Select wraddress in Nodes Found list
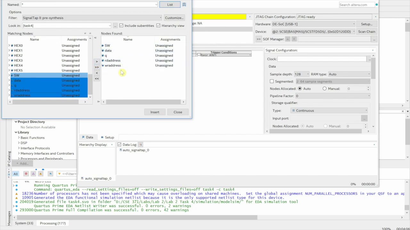This screenshot has height=230, width=410. pos(113,65)
